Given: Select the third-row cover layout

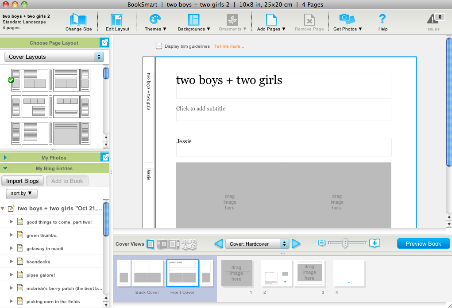Looking at the screenshot, I should tap(51, 133).
